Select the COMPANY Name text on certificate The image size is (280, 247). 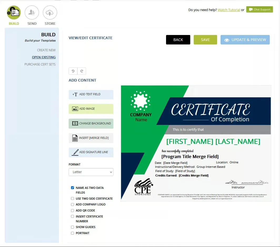point(141,117)
